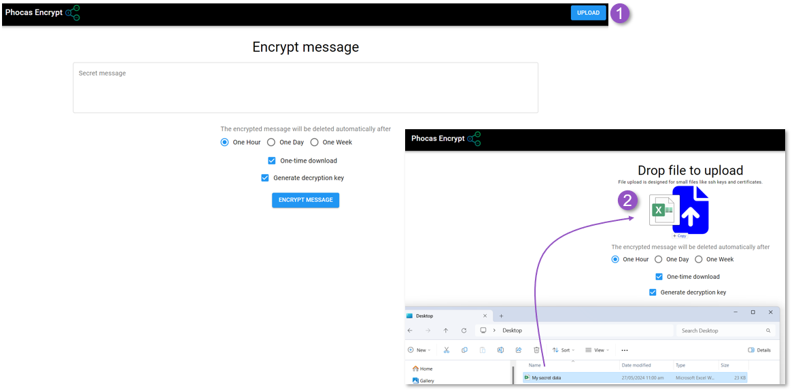Viewport: 796px width, 391px height.
Task: Toggle the Details pane button
Action: coord(759,350)
